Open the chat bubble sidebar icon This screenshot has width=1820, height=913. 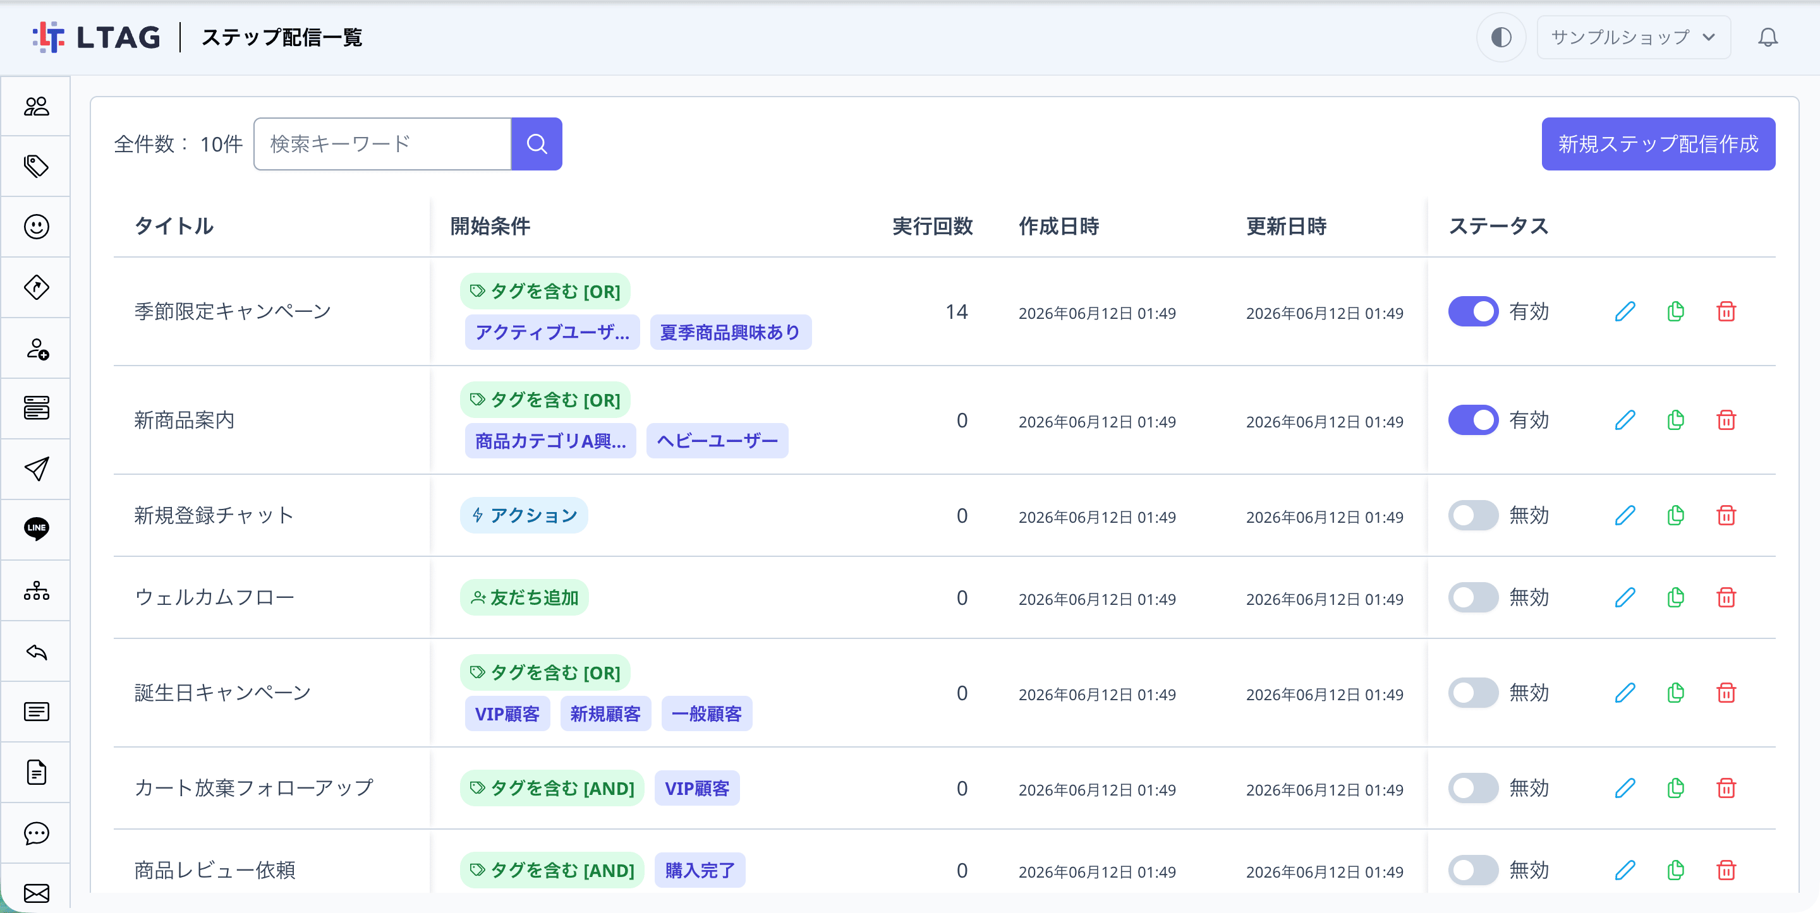36,833
